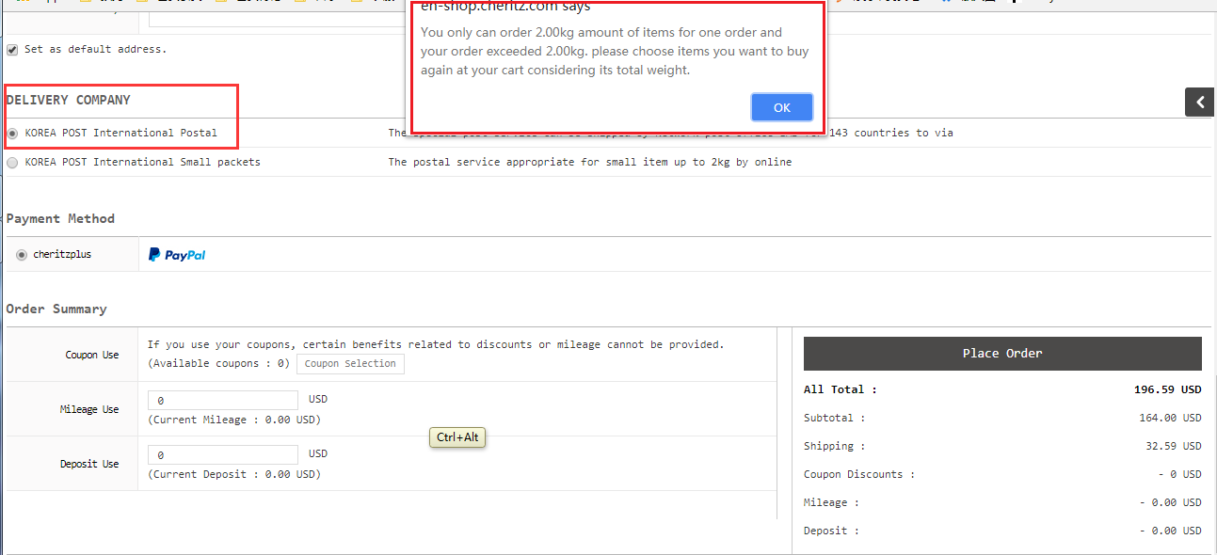Click the Mileage row value in order totals

pos(1170,502)
